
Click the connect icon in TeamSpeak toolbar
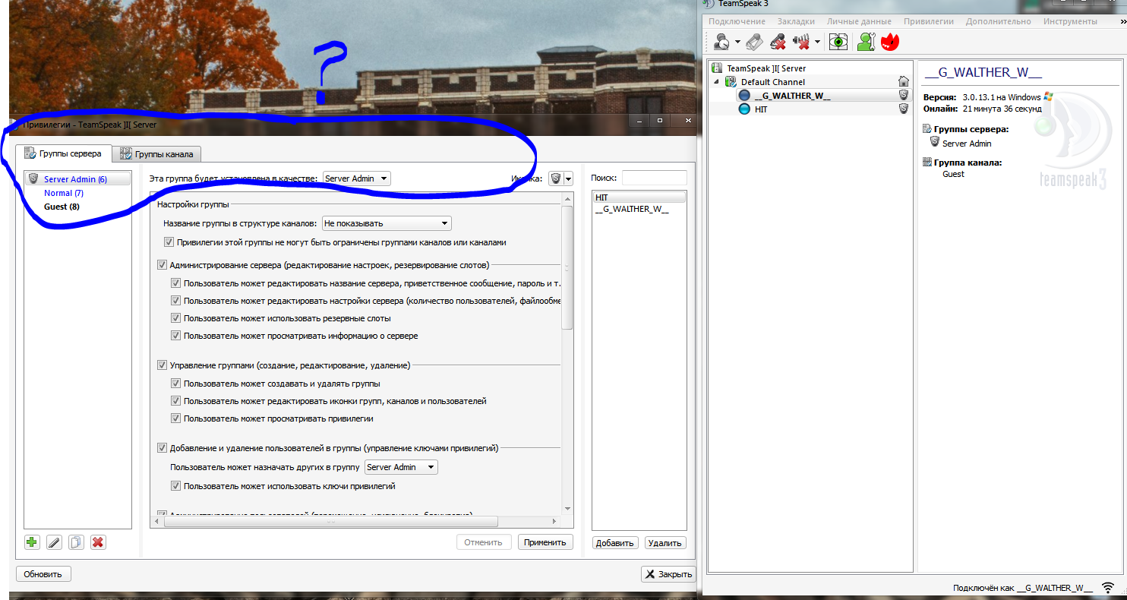tap(721, 42)
